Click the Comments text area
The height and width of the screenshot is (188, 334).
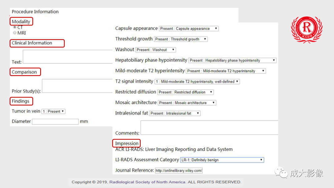pos(209,127)
